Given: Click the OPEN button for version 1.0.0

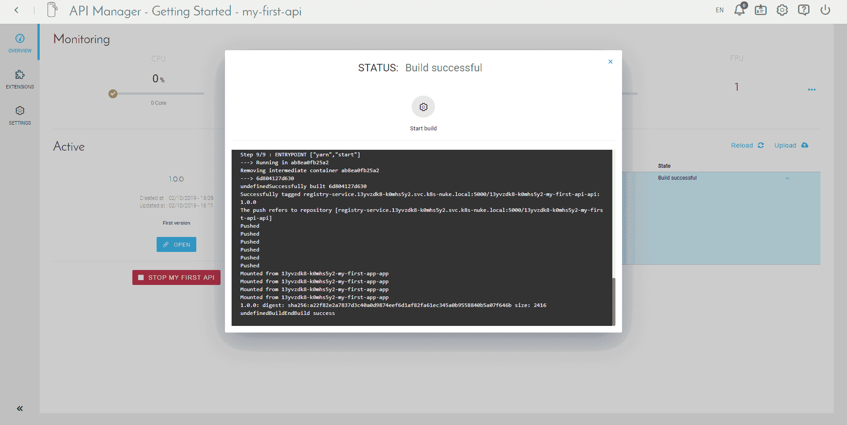Looking at the screenshot, I should 176,244.
